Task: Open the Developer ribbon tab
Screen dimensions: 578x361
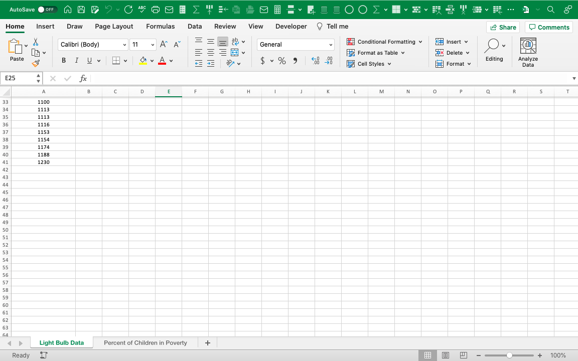Action: pos(291,27)
